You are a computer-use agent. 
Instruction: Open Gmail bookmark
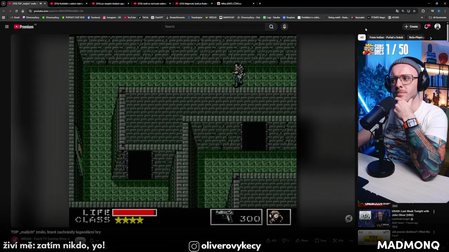click(15, 17)
